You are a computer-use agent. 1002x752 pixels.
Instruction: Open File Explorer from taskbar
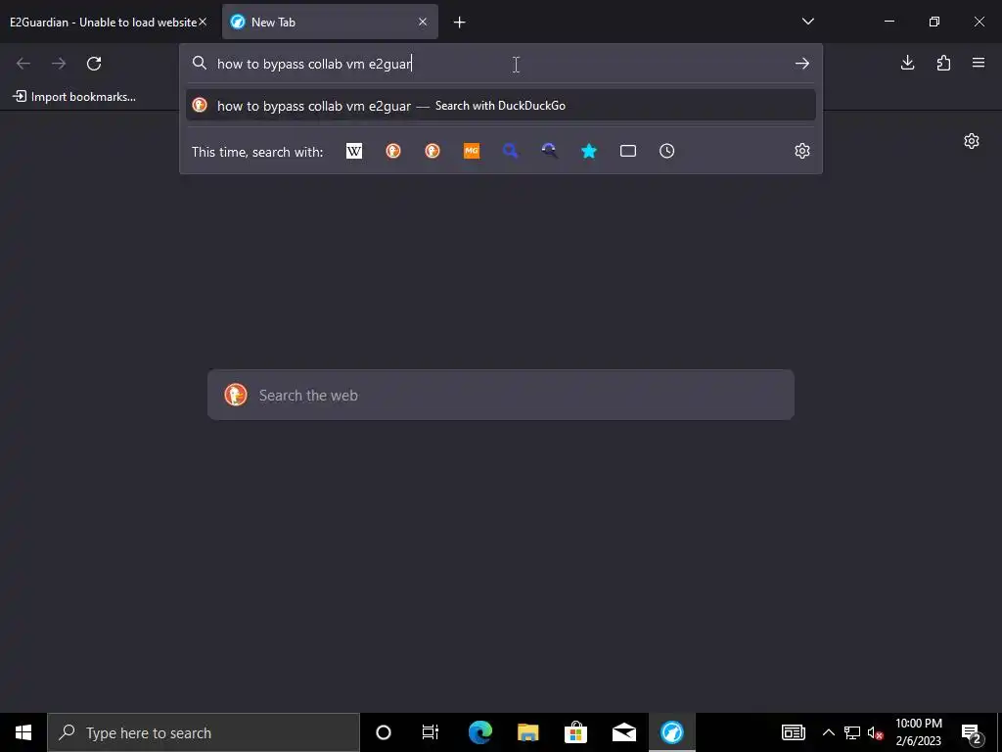(x=527, y=732)
